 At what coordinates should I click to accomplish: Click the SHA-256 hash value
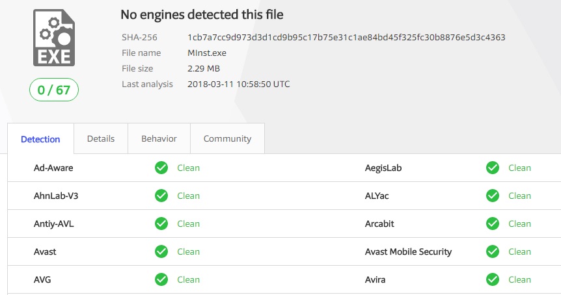pyautogui.click(x=346, y=37)
